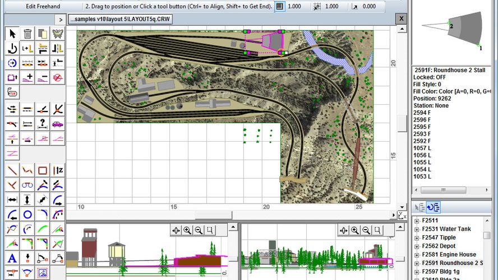Select the rectangle drawing tool
Image resolution: width=498 pixels, height=280 pixels.
click(x=42, y=170)
